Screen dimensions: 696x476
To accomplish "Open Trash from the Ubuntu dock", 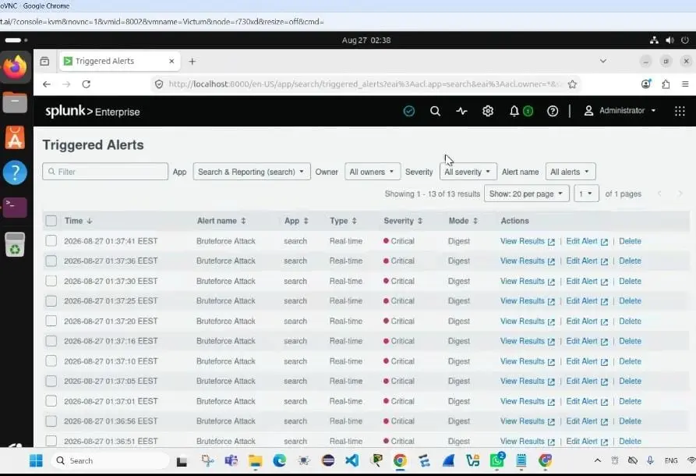I will (x=15, y=244).
